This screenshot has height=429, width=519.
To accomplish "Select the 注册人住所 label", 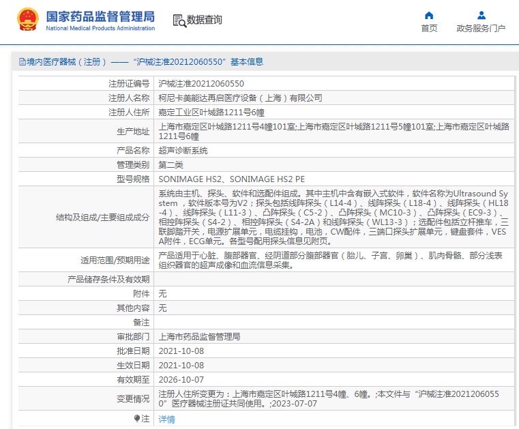I will (x=129, y=113).
